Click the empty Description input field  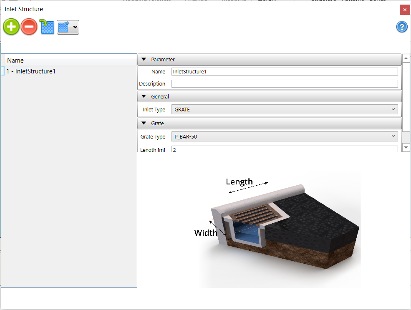click(x=285, y=83)
